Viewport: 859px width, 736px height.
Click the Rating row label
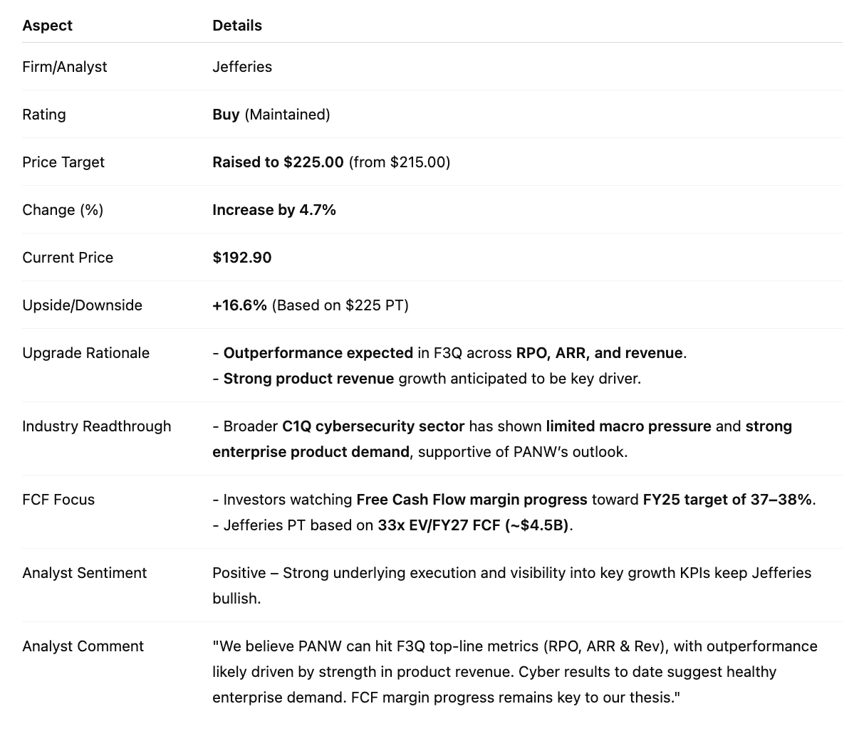44,115
